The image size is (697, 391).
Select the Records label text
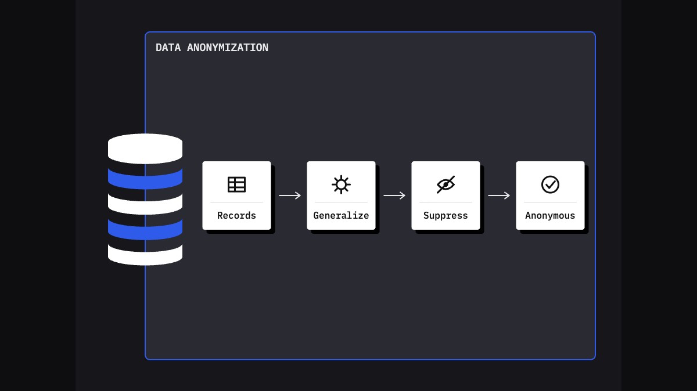236,215
